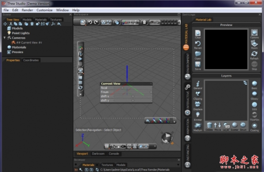This screenshot has width=264, height=172.
Task: Open the Browser panel dropdown arrow
Action: point(178,165)
